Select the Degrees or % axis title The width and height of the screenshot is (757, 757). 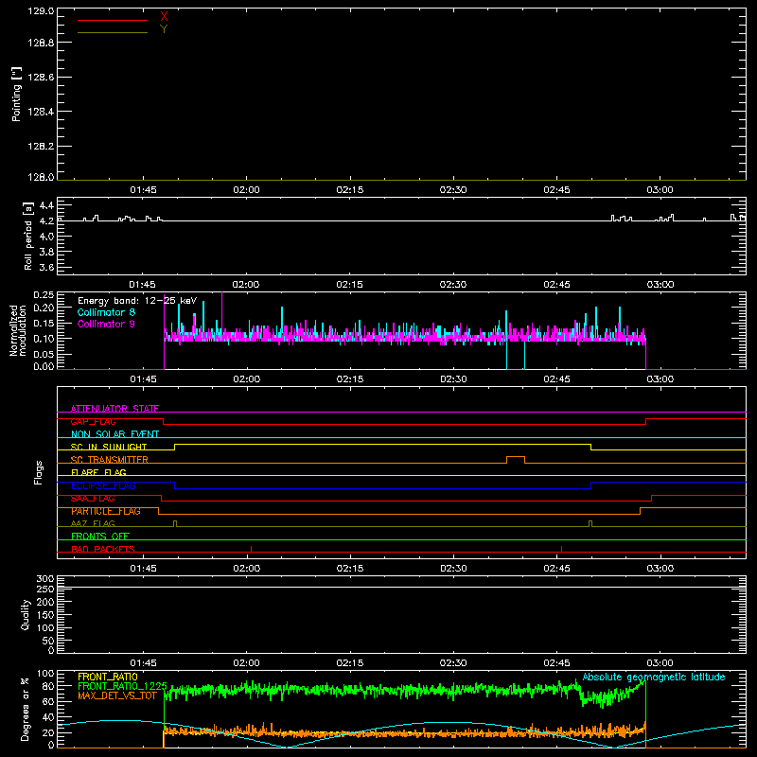[26, 709]
